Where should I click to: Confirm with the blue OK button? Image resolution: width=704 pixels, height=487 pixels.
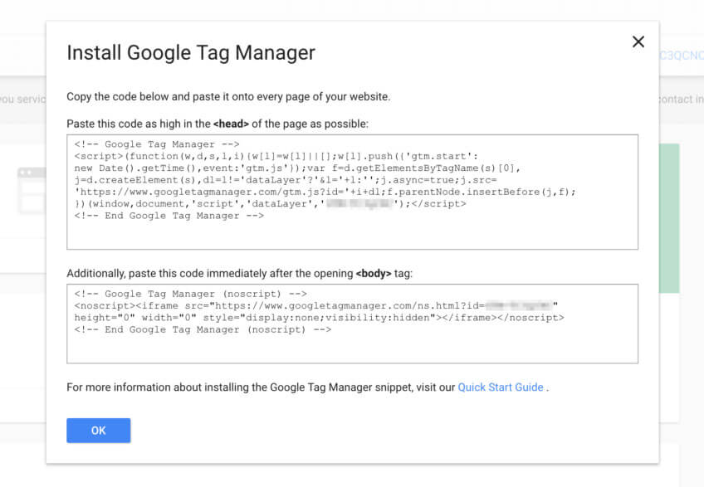tap(98, 431)
